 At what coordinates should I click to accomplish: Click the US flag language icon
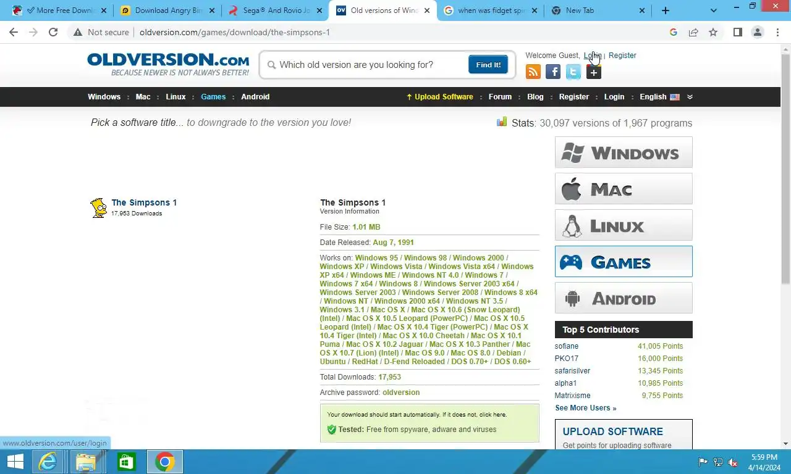click(x=675, y=97)
